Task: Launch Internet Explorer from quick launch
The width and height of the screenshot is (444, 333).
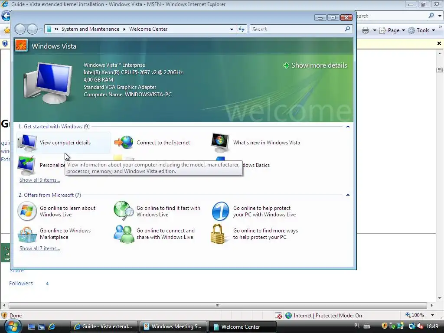Action: click(x=52, y=326)
